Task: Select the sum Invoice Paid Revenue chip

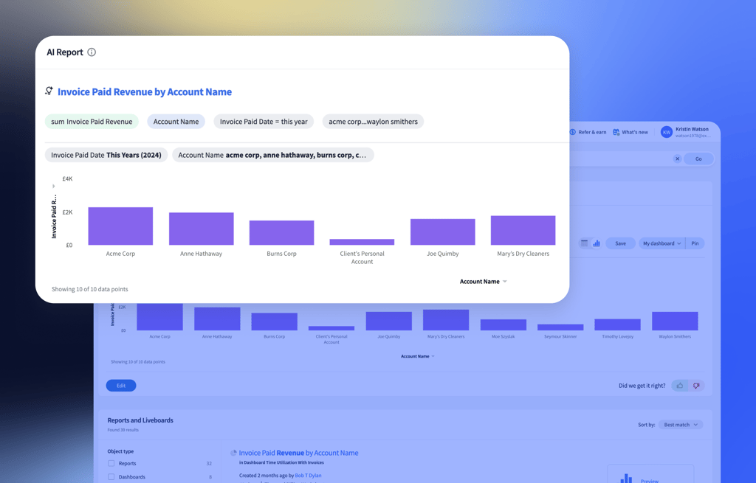Action: (x=92, y=122)
